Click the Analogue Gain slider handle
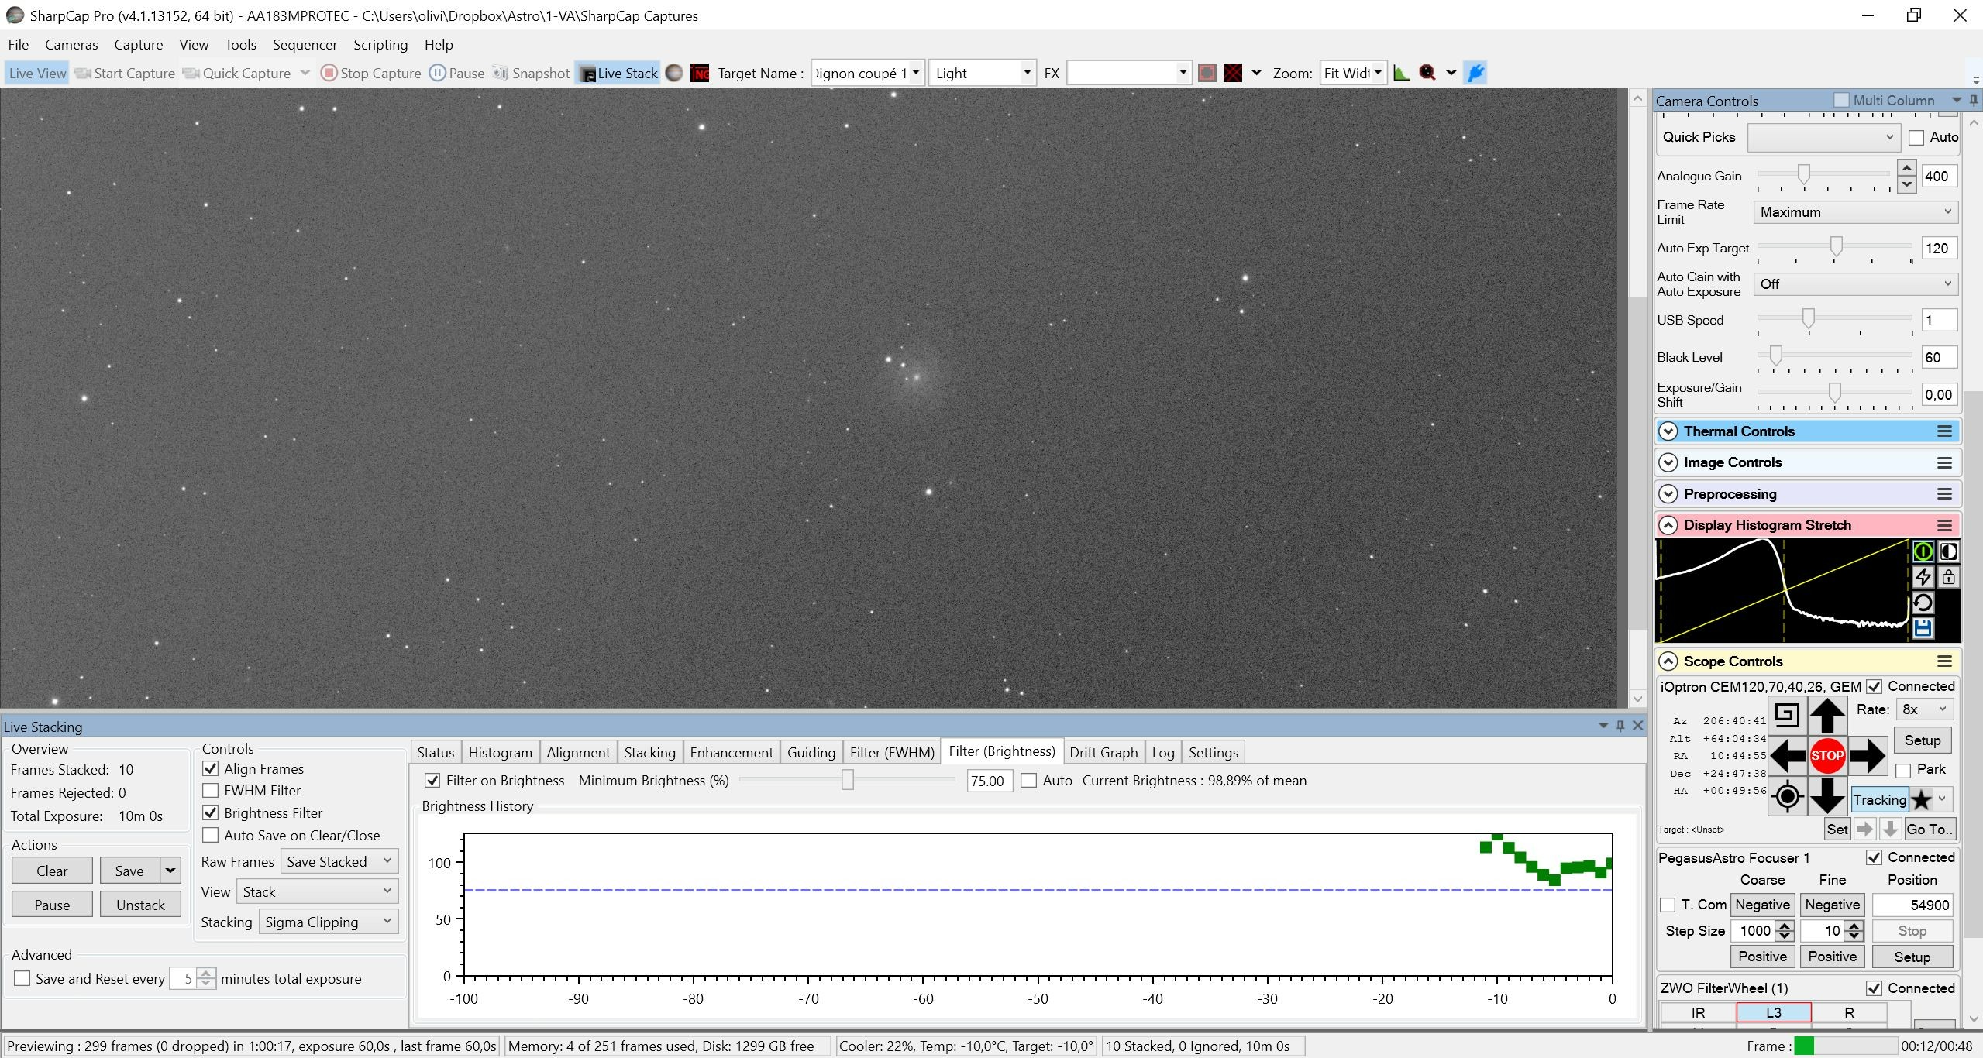Screen dimensions: 1983x1058 pyautogui.click(x=1803, y=175)
